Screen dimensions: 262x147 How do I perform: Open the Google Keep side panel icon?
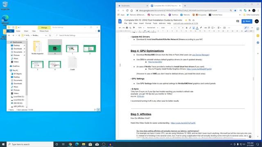point(258,36)
